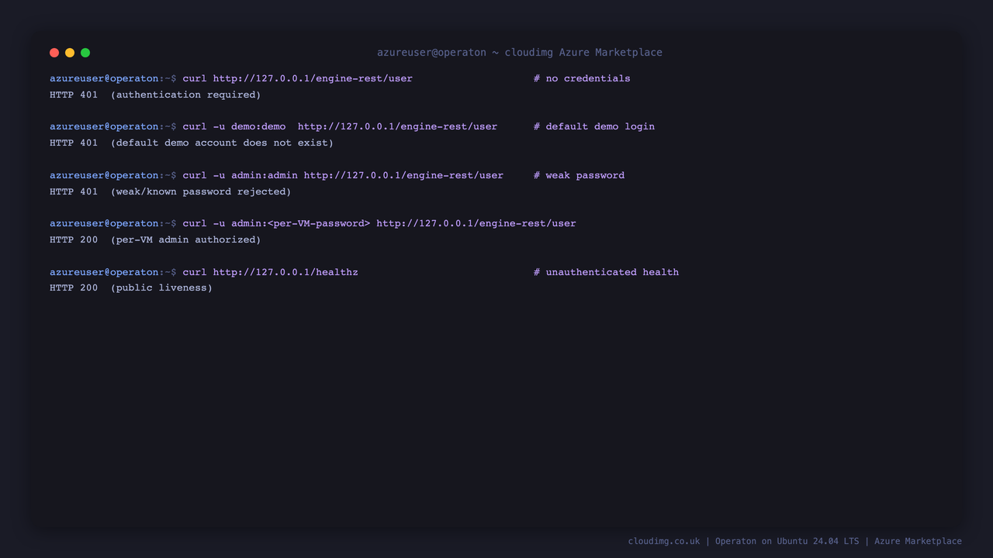993x558 pixels.
Task: Click the 'curl -u admin:<per-VM-password>' command
Action: tap(379, 223)
